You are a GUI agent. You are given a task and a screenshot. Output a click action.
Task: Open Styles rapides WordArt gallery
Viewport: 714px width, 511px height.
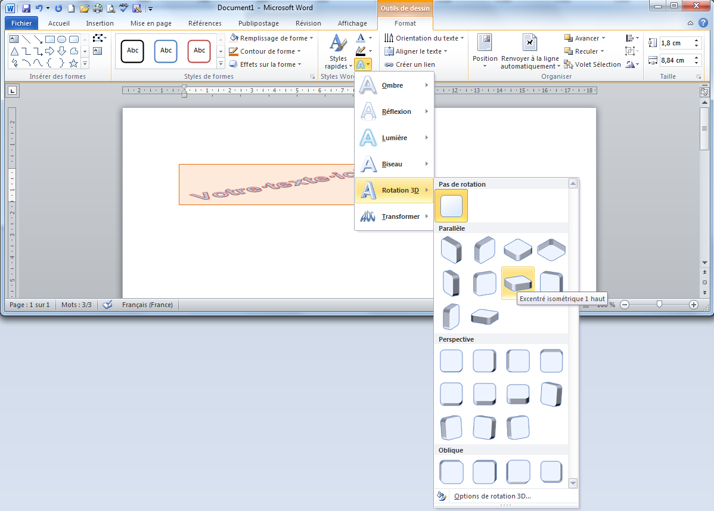tap(339, 51)
